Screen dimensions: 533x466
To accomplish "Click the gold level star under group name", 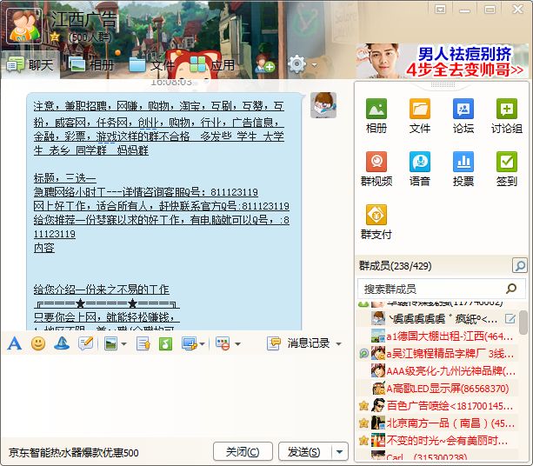I will [55, 37].
